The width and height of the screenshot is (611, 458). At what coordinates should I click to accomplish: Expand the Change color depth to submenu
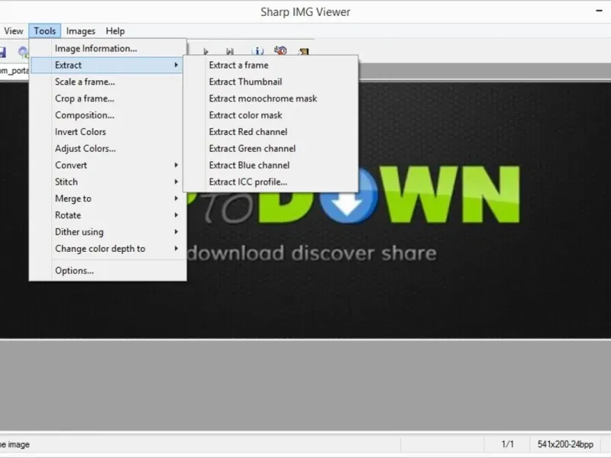108,249
